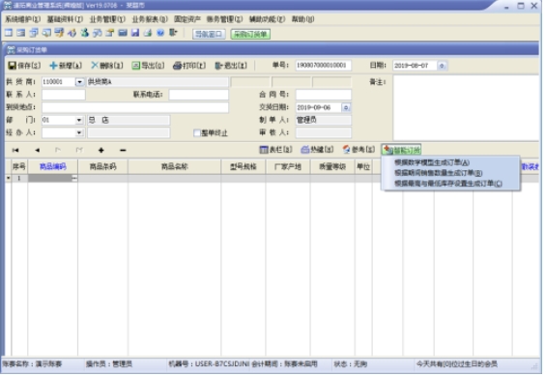Open the 业务管理 menu
The image size is (546, 375).
pyautogui.click(x=107, y=19)
